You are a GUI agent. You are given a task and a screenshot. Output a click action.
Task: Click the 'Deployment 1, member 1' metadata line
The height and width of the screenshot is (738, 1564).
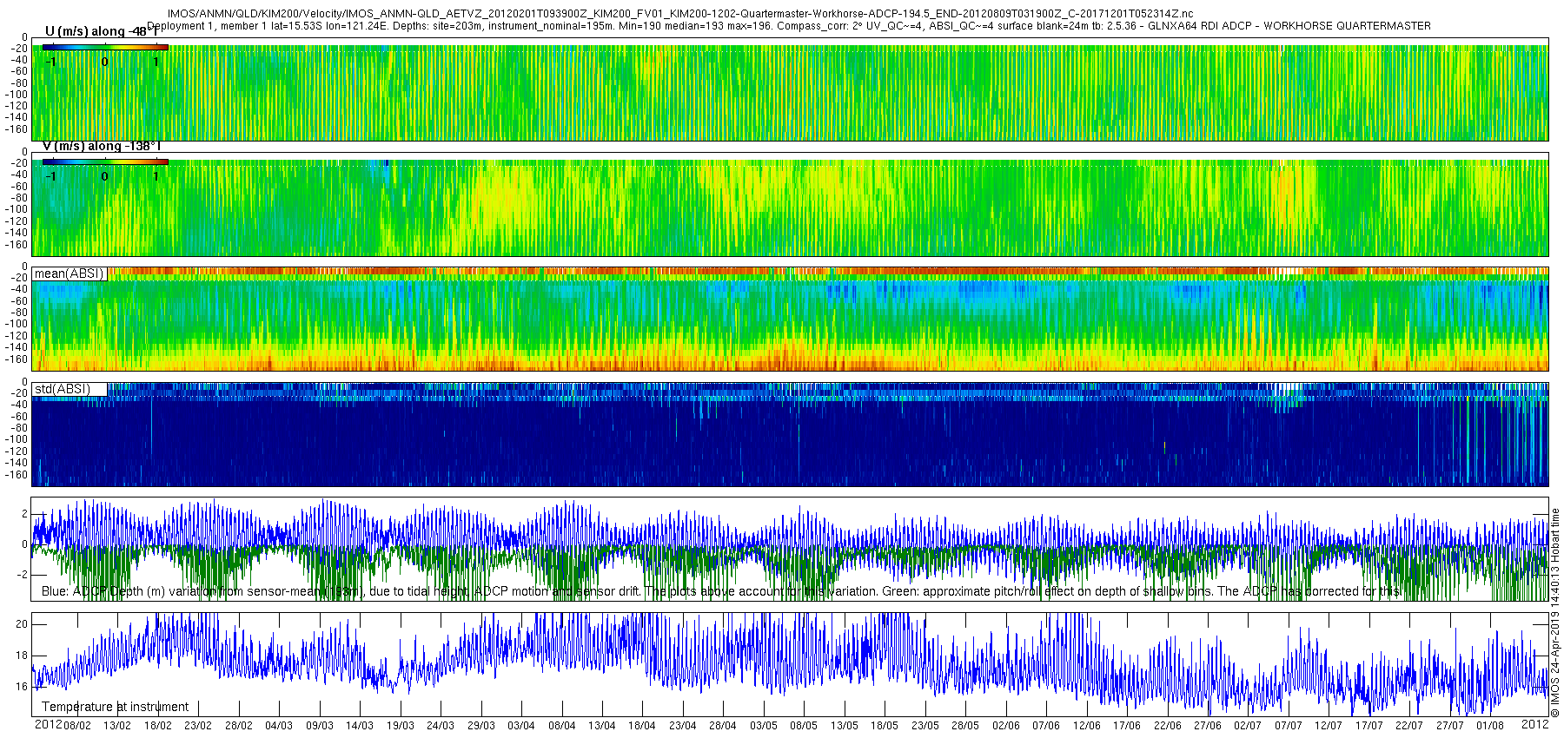[789, 26]
